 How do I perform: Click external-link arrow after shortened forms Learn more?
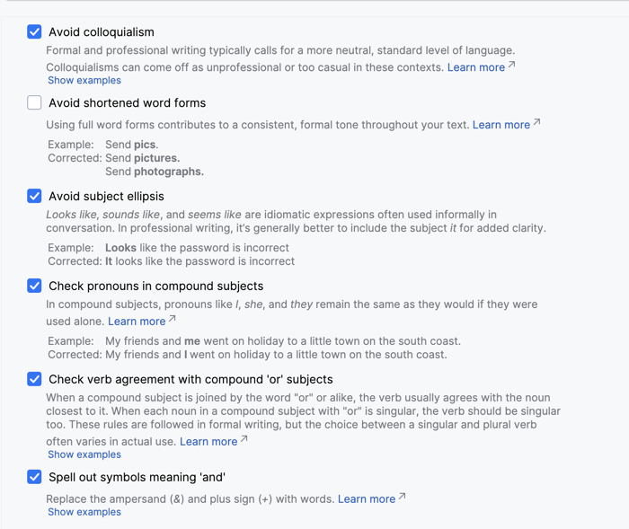[x=536, y=121]
